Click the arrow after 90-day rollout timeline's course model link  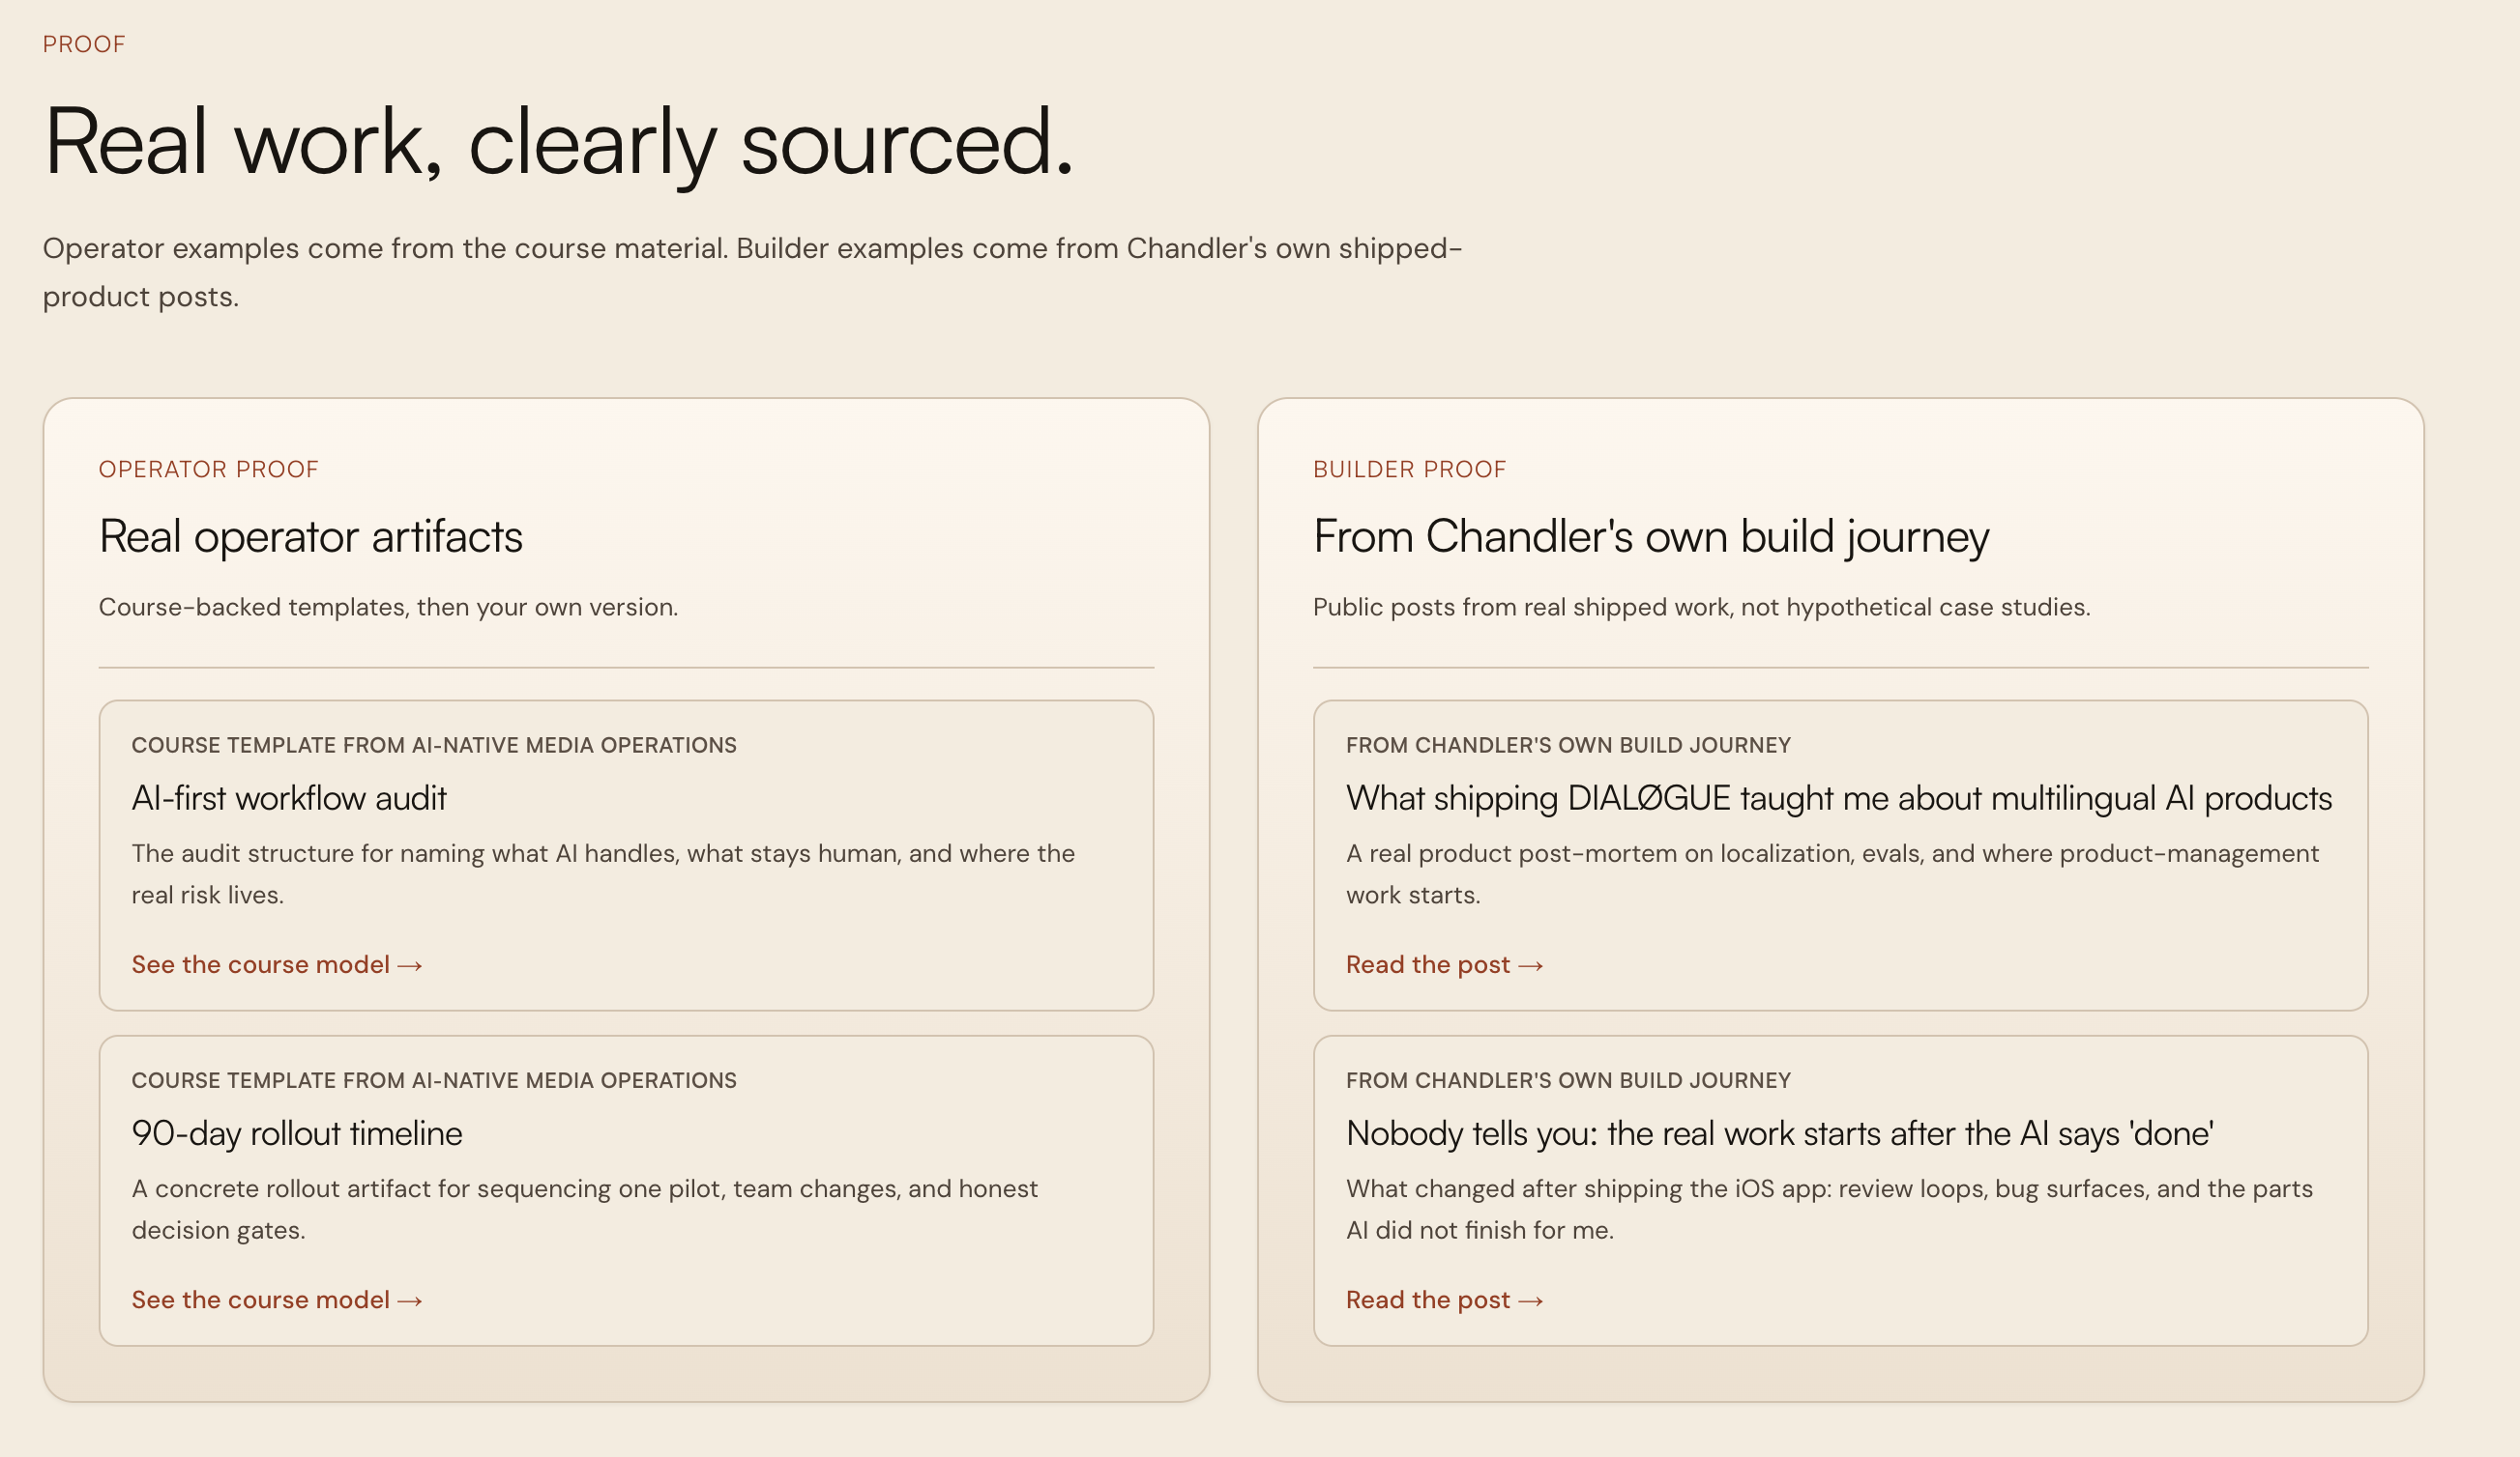410,1300
